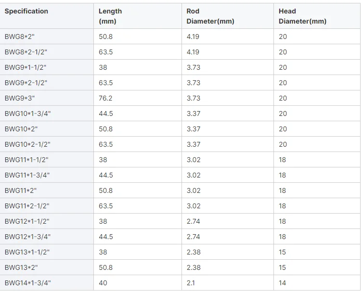This screenshot has height=292, width=363.
Task: Click the BWG11*2-1/2" specification cell
Action: (27, 206)
